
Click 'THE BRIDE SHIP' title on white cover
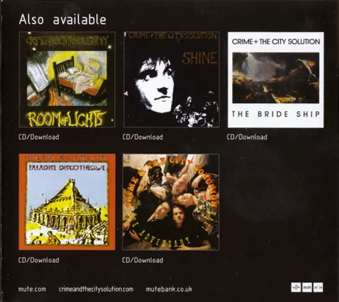tap(275, 114)
